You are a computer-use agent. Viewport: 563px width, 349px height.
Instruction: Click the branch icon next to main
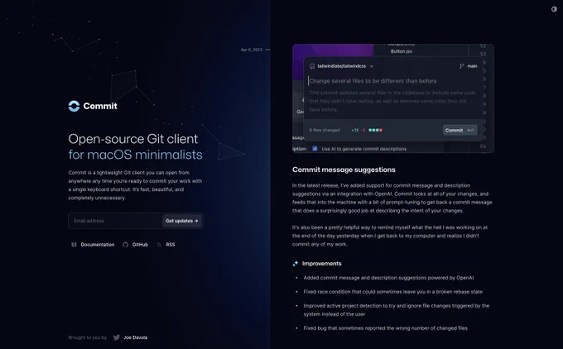click(462, 66)
